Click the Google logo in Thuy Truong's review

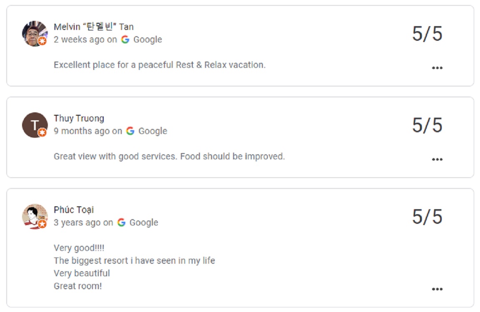[130, 131]
